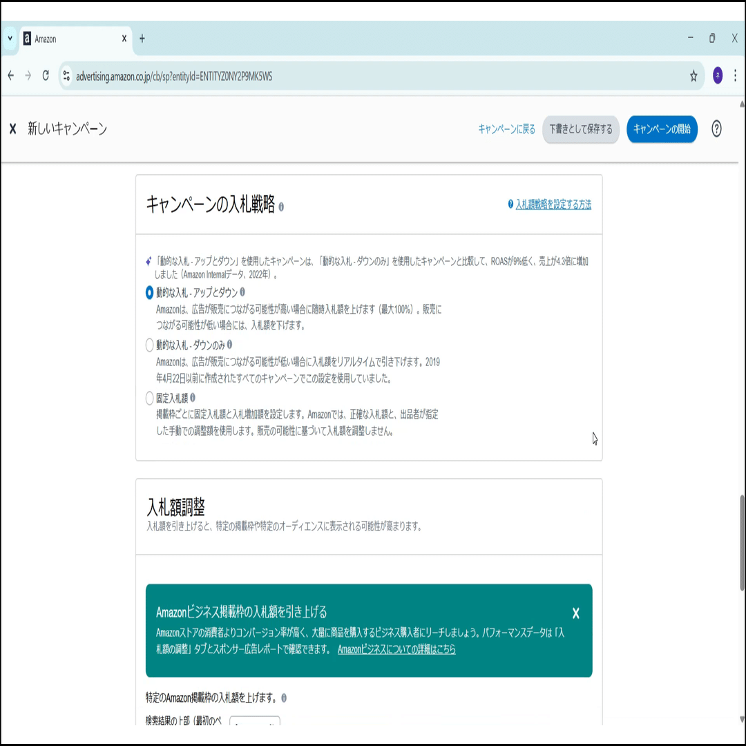Minimize the browser window

pos(690,38)
